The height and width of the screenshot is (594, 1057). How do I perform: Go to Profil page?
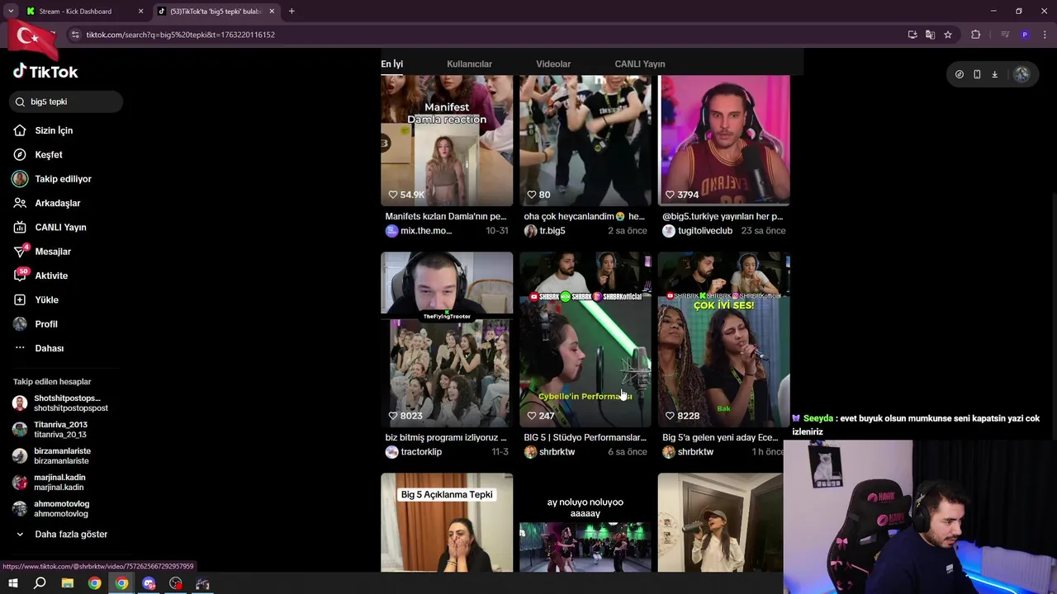tap(36, 324)
